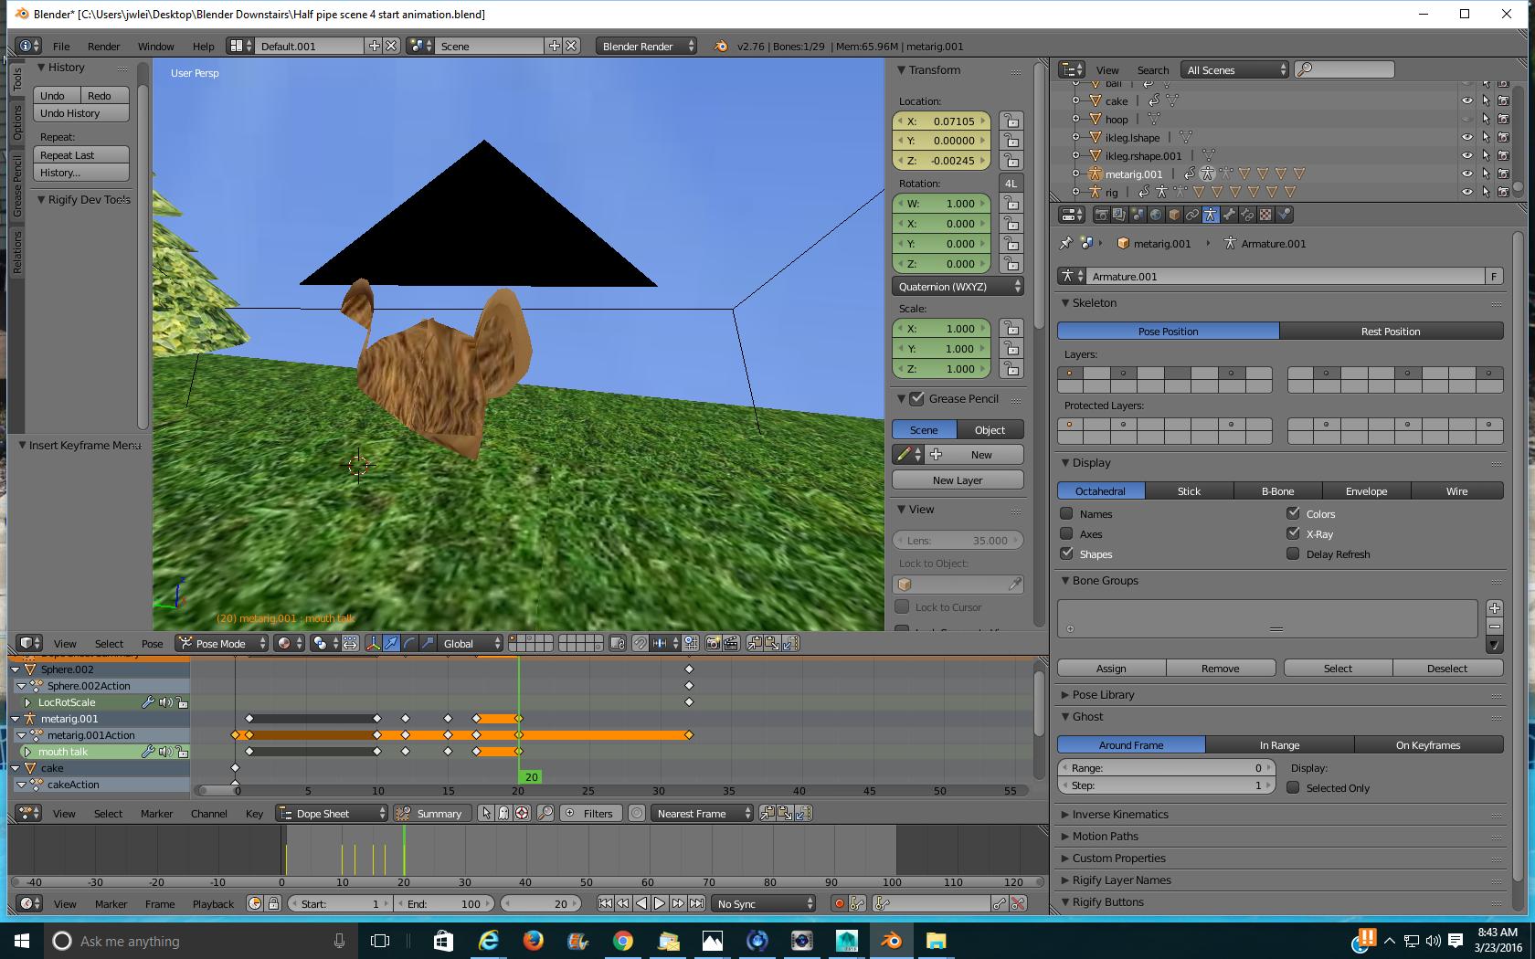
Task: Open the All Scenes outliner dropdown
Action: (1234, 69)
